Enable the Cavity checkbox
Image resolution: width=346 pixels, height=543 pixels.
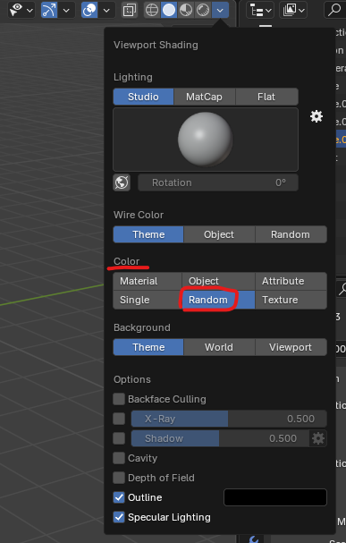[x=119, y=458]
